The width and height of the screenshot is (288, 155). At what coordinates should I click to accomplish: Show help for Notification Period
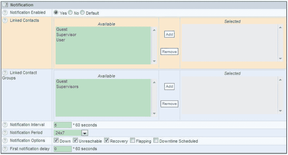(5, 133)
